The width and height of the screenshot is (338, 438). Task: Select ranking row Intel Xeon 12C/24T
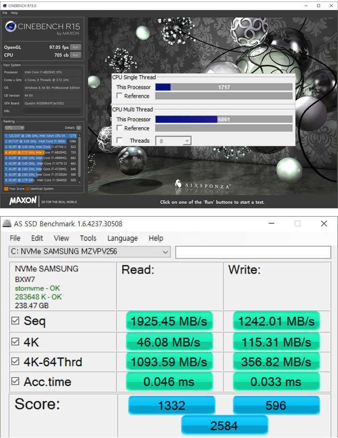[41, 136]
